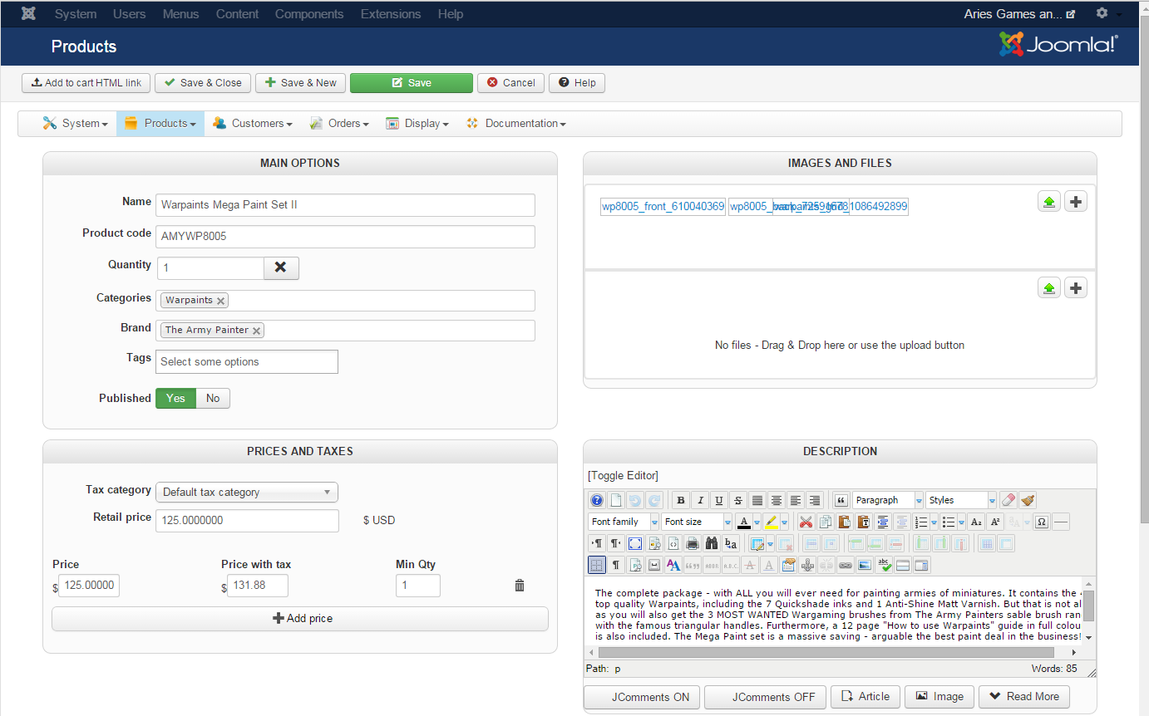Expand the Orders dropdown menu

click(x=339, y=123)
